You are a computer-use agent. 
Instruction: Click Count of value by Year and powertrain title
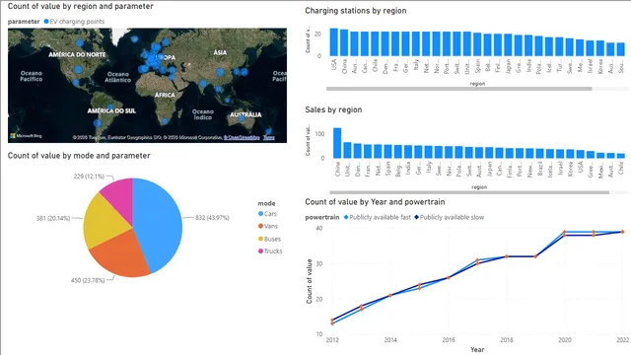(x=375, y=202)
